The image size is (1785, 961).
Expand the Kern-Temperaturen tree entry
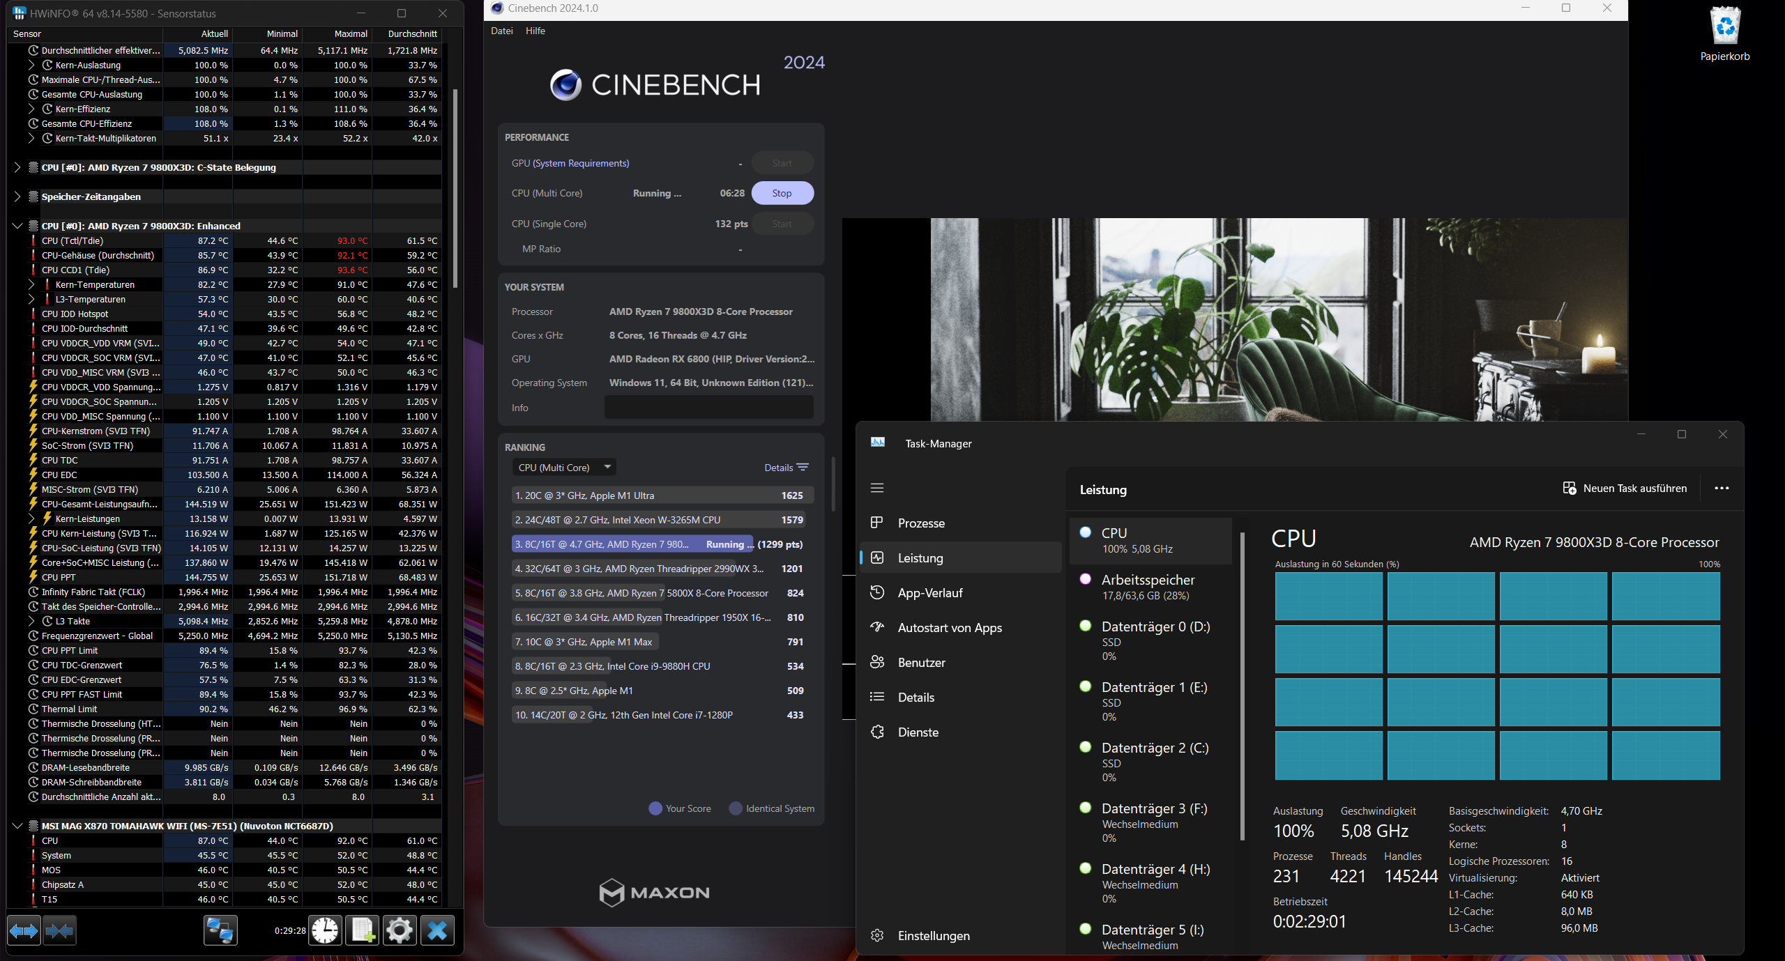pyautogui.click(x=31, y=284)
